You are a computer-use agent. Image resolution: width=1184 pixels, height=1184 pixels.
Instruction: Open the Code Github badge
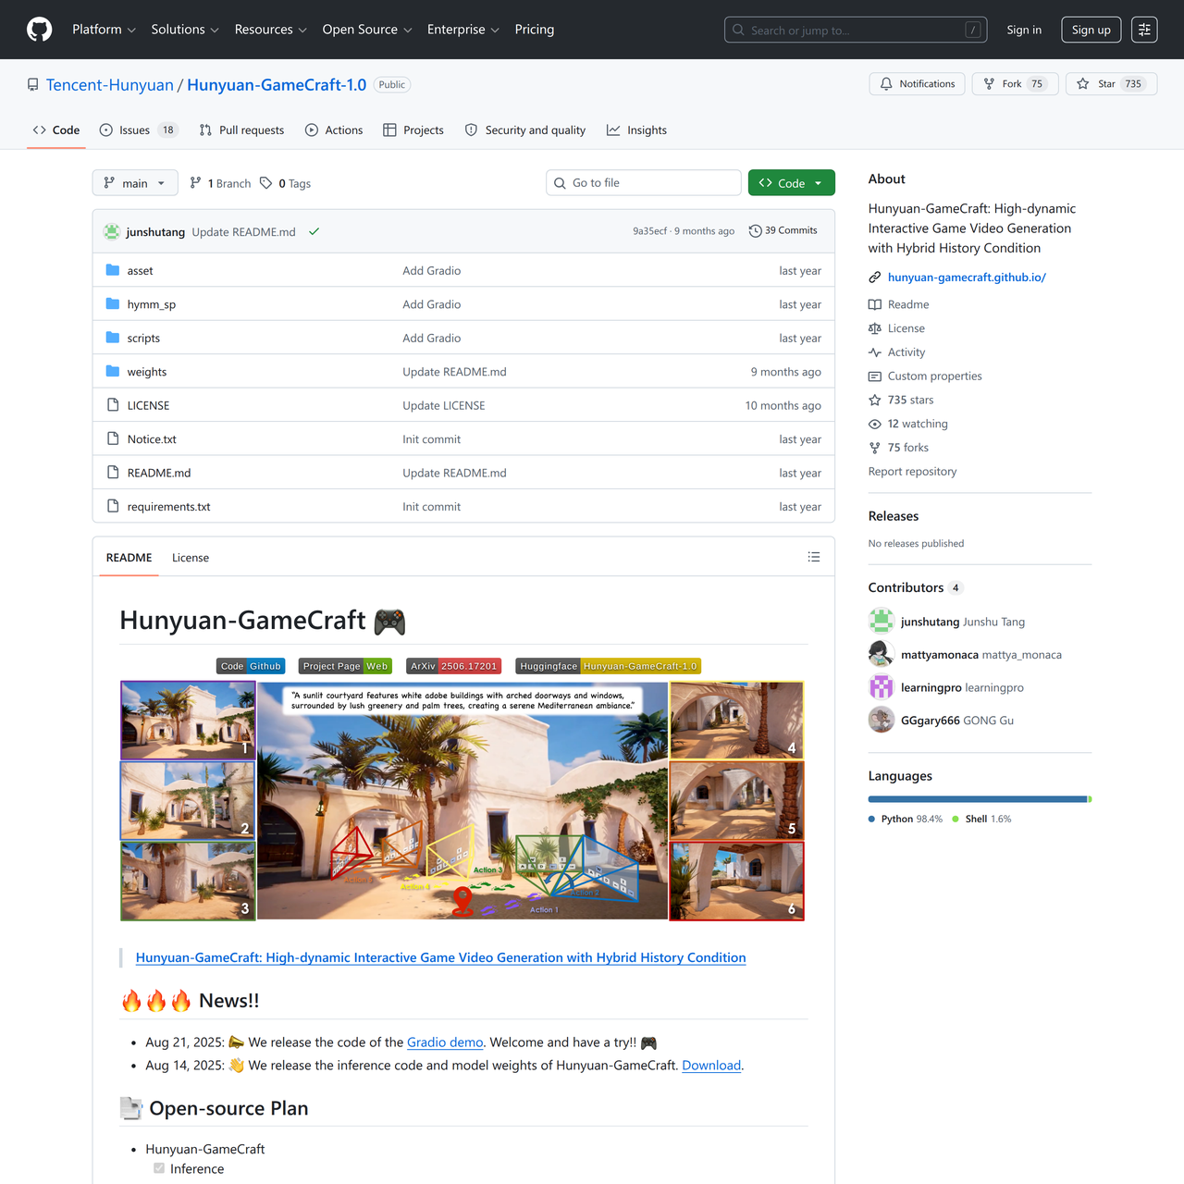pyautogui.click(x=251, y=666)
